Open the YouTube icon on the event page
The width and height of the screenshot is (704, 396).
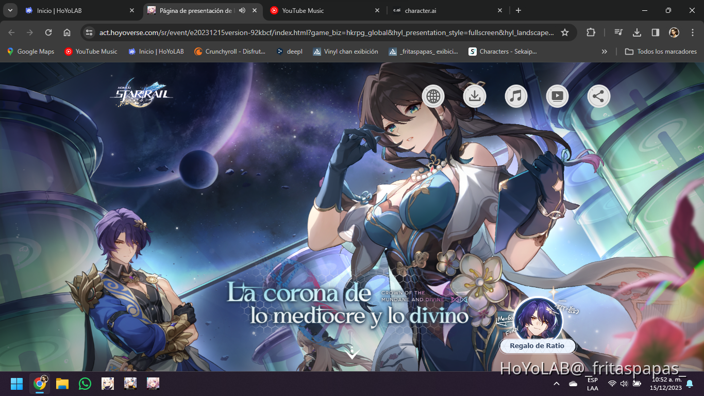557,96
